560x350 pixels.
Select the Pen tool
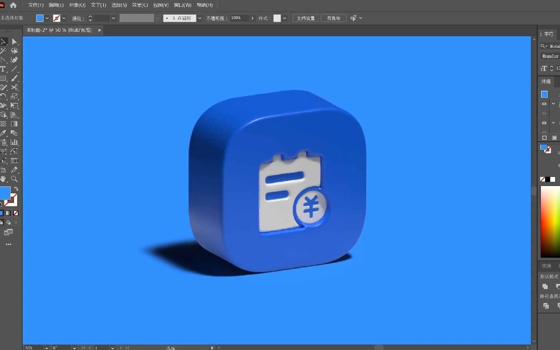(14, 60)
